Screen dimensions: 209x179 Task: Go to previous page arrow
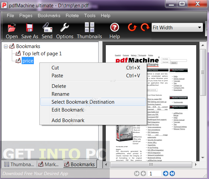click(143, 173)
